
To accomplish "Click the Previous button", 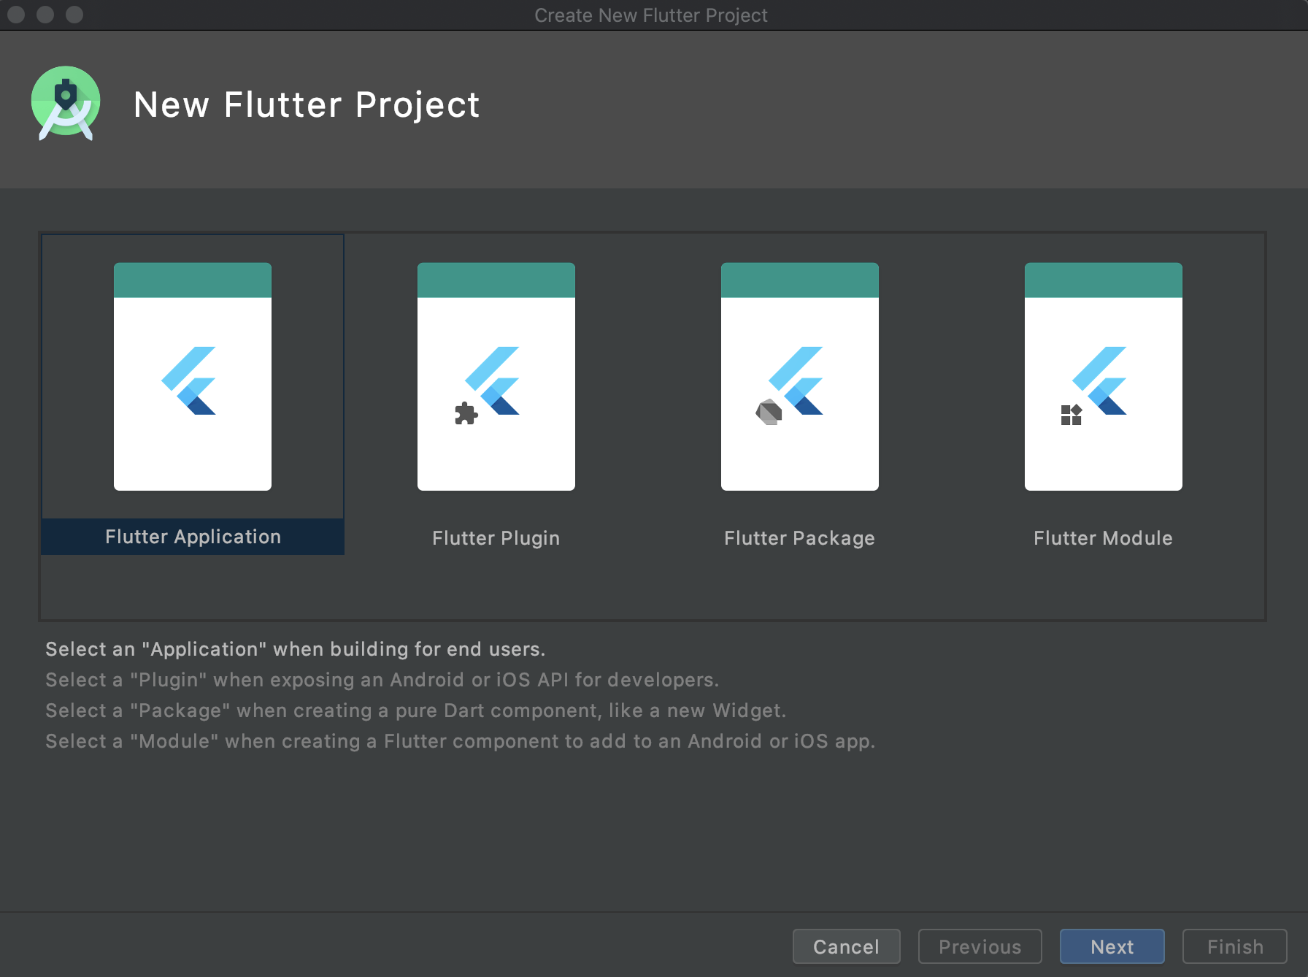I will click(980, 946).
